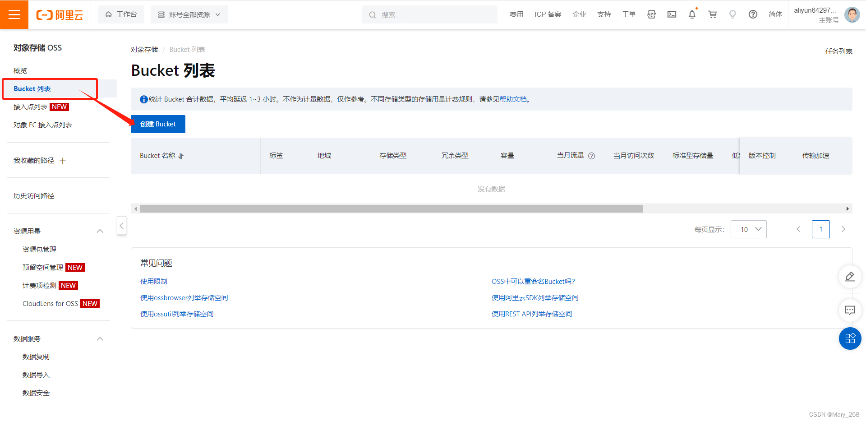
Task: Select 概览 in the OSS sidebar
Action: pyautogui.click(x=20, y=70)
